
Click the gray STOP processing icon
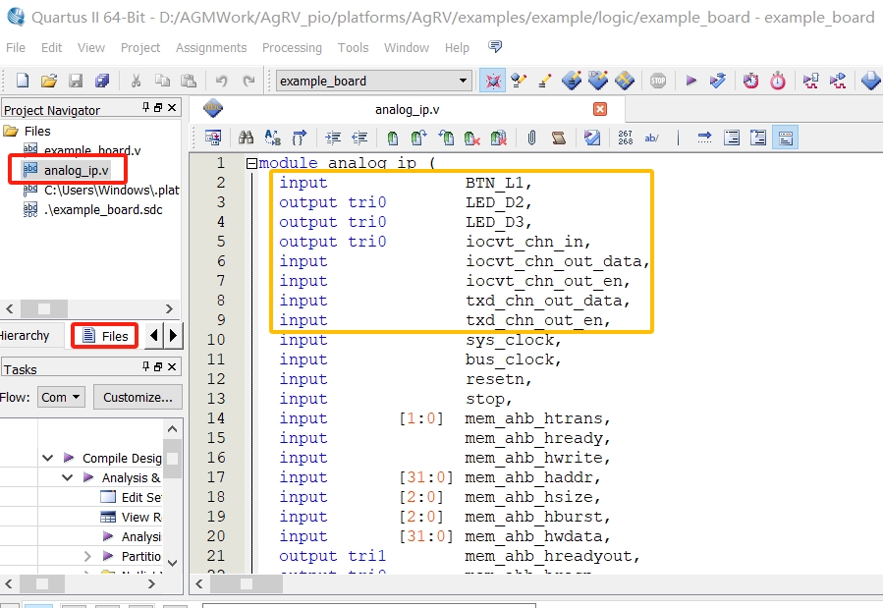click(x=658, y=81)
